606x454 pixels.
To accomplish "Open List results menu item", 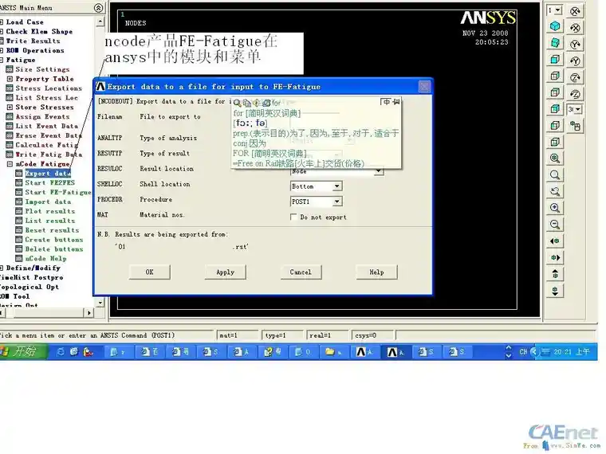I will pos(50,221).
